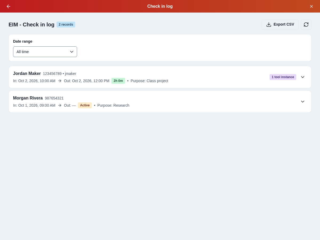Image resolution: width=320 pixels, height=240 pixels.
Task: Click the 2h 0m duration badge
Action: [118, 81]
